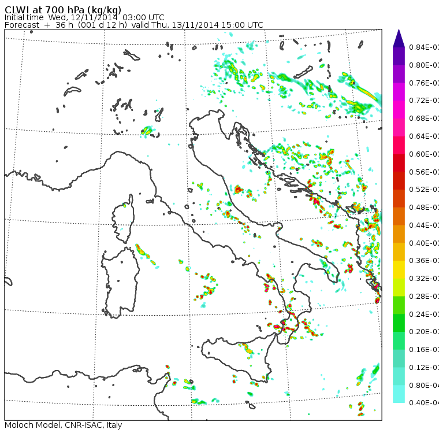Click the title 'CLWI at 700 hPa (kg/kg)'
Screen dimensions: 439x433
point(63,10)
